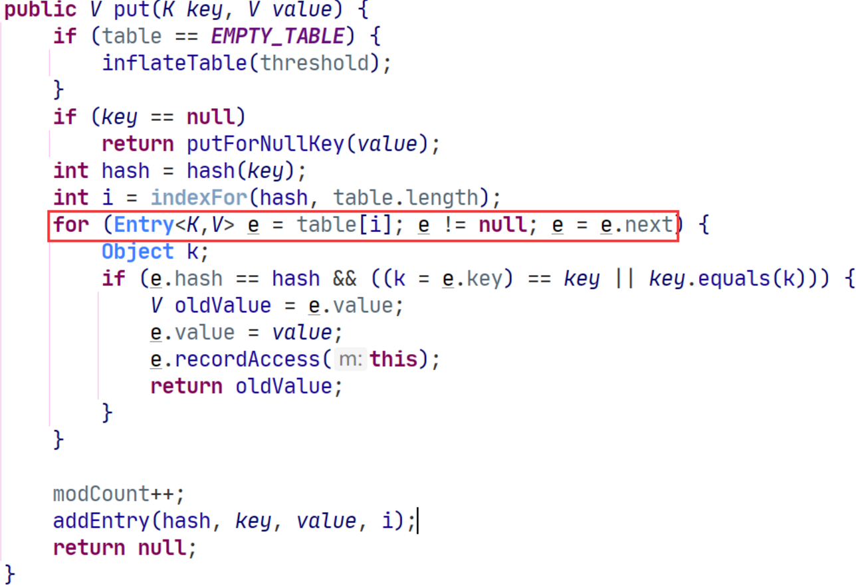Click the 'm:' parameter hint
The width and height of the screenshot is (856, 588).
349,360
